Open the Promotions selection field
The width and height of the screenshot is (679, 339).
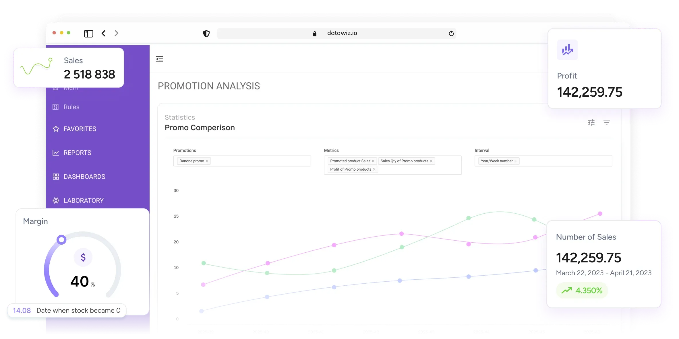pos(242,161)
